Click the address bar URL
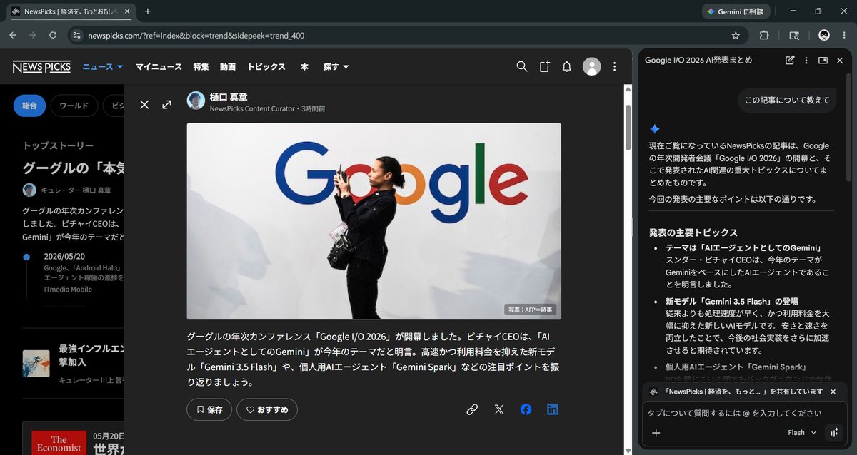This screenshot has width=857, height=455. coord(196,36)
